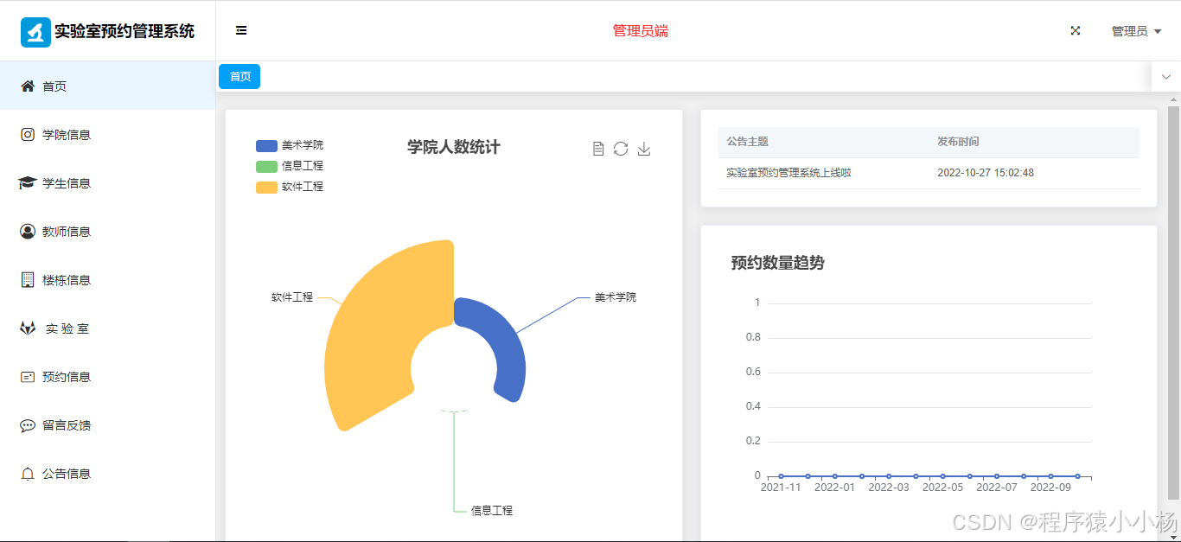Open 首页 in the sidebar

[107, 86]
